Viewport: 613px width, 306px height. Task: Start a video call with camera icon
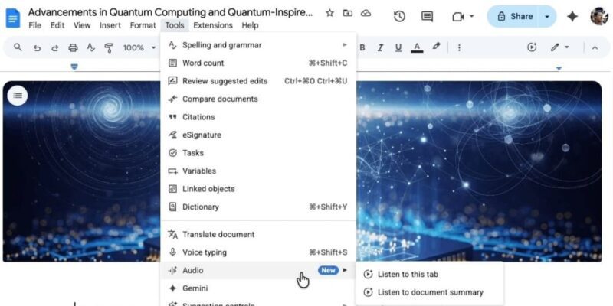457,17
